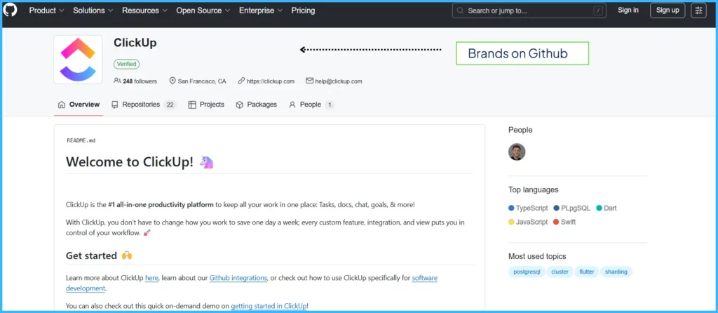Click the Repositories book icon
This screenshot has height=313, width=718.
coord(115,105)
